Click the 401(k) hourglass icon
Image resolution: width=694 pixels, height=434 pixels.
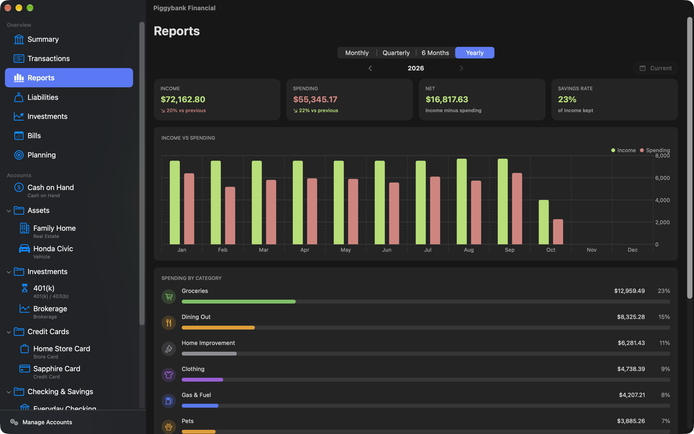pos(24,288)
